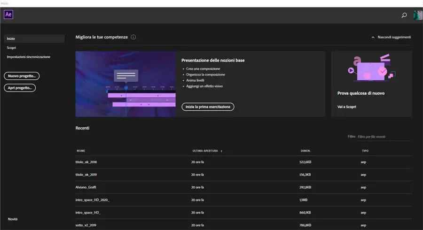Open recent file titolo_ok_2019
Screen dimensions: 423x230
[x=86, y=175]
